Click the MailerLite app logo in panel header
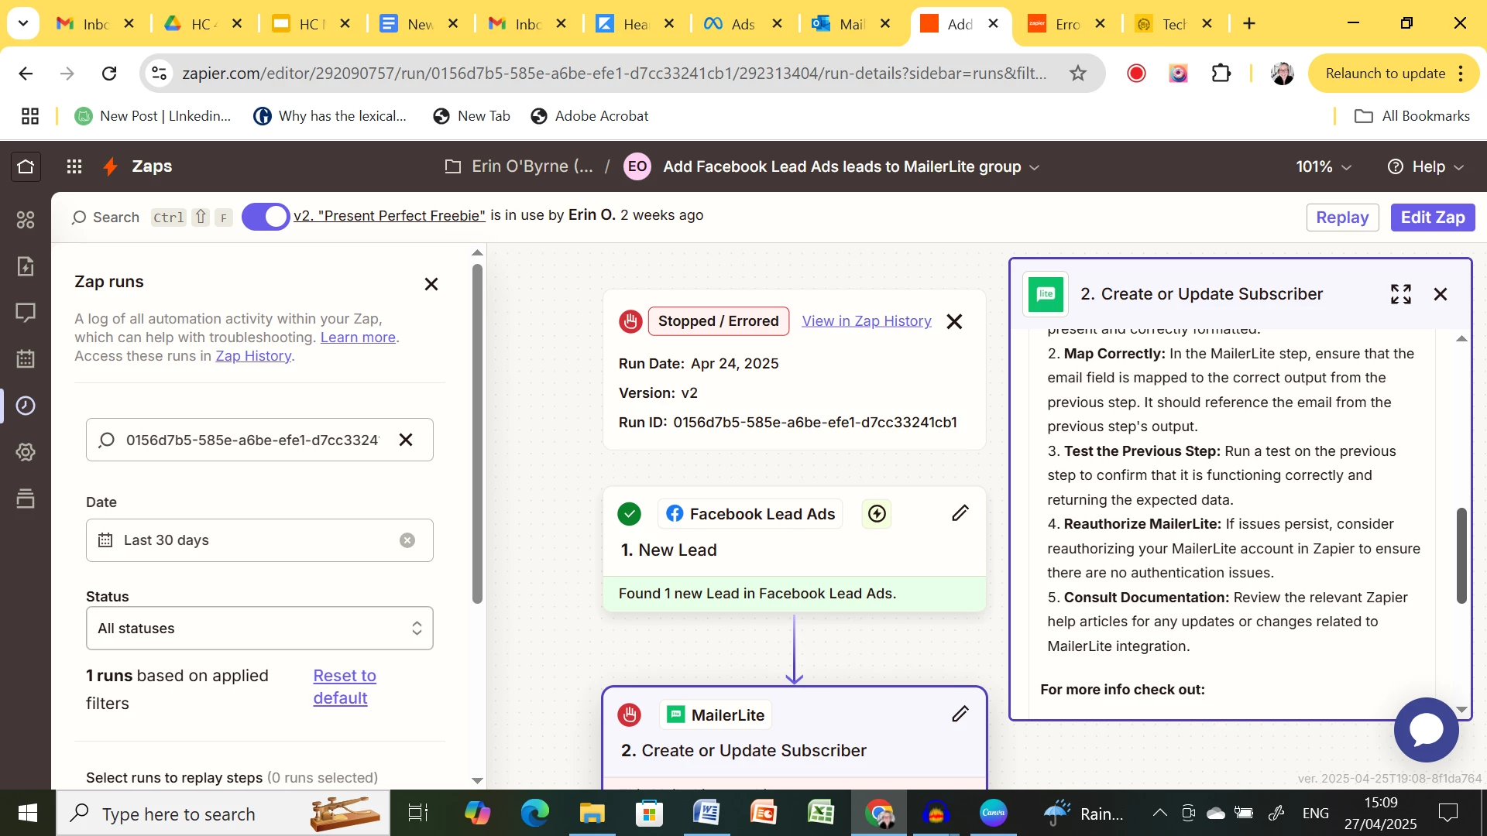This screenshot has height=836, width=1487. [x=1046, y=294]
